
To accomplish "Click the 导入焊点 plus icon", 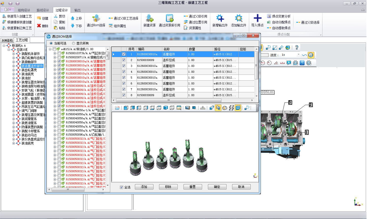I will (x=258, y=18).
